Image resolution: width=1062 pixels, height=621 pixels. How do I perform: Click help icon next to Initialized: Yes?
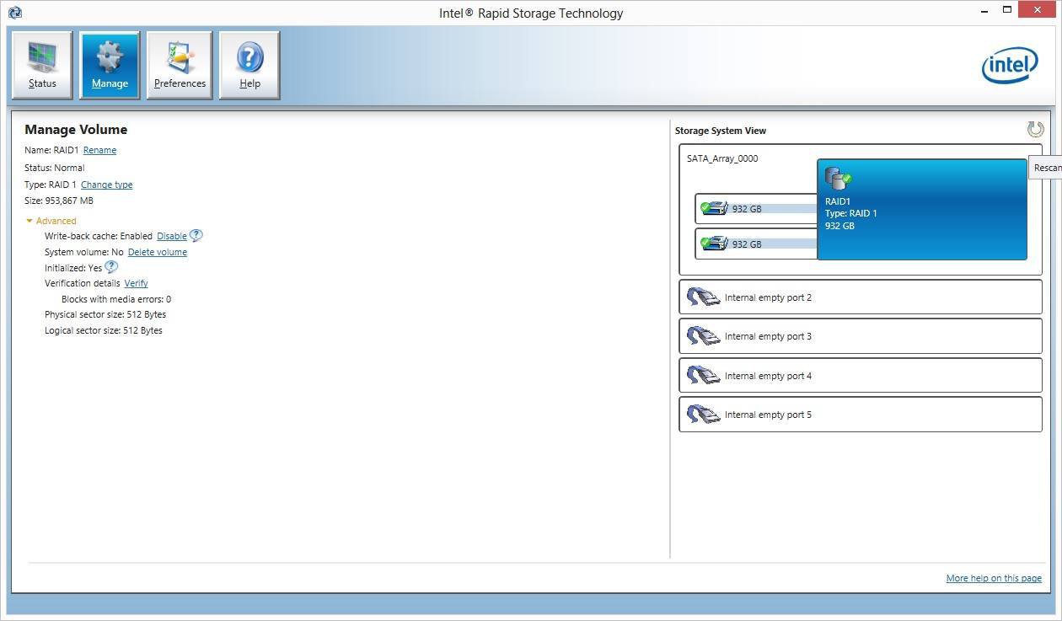coord(110,267)
